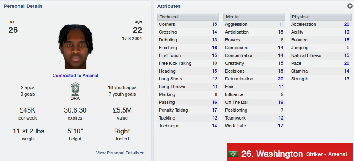The width and height of the screenshot is (354, 161).
Task: Click the Personal Details panel title
Action: (23, 6)
